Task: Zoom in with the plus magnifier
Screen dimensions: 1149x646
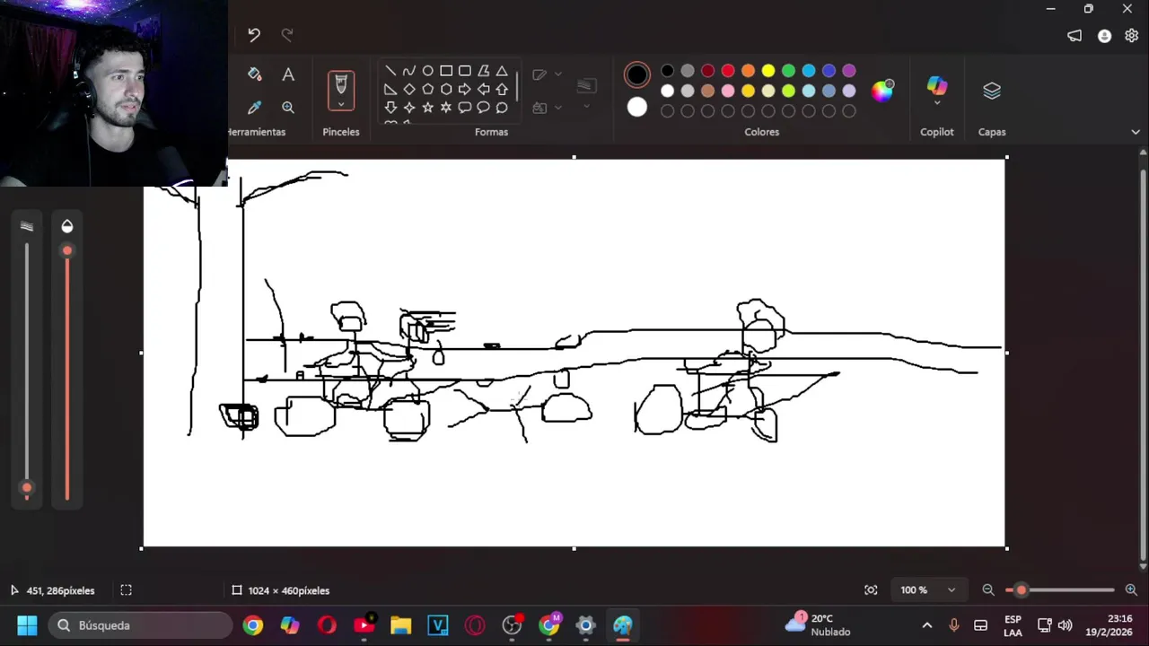Action: (1131, 590)
